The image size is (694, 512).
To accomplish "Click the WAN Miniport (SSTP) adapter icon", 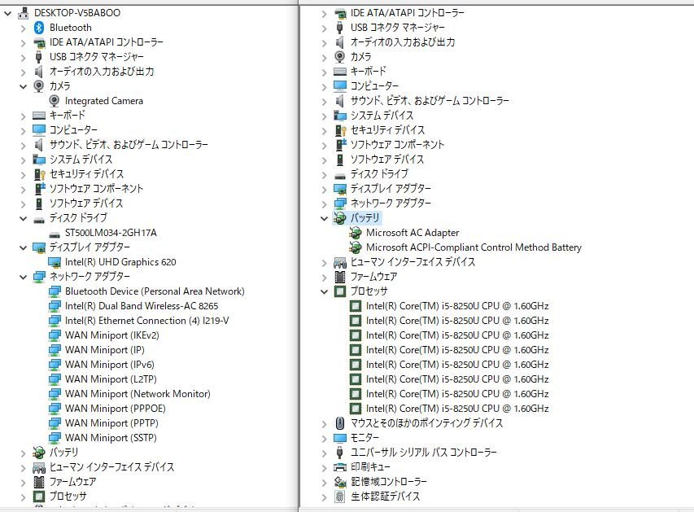I will 54,438.
